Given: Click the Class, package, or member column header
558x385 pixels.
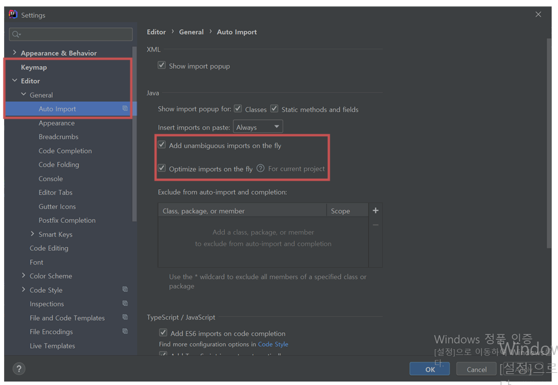Looking at the screenshot, I should click(242, 211).
